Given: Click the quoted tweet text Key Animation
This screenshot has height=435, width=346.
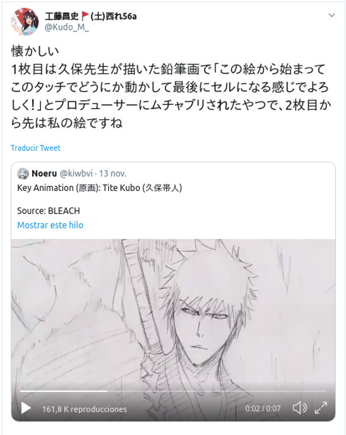Looking at the screenshot, I should pos(99,188).
